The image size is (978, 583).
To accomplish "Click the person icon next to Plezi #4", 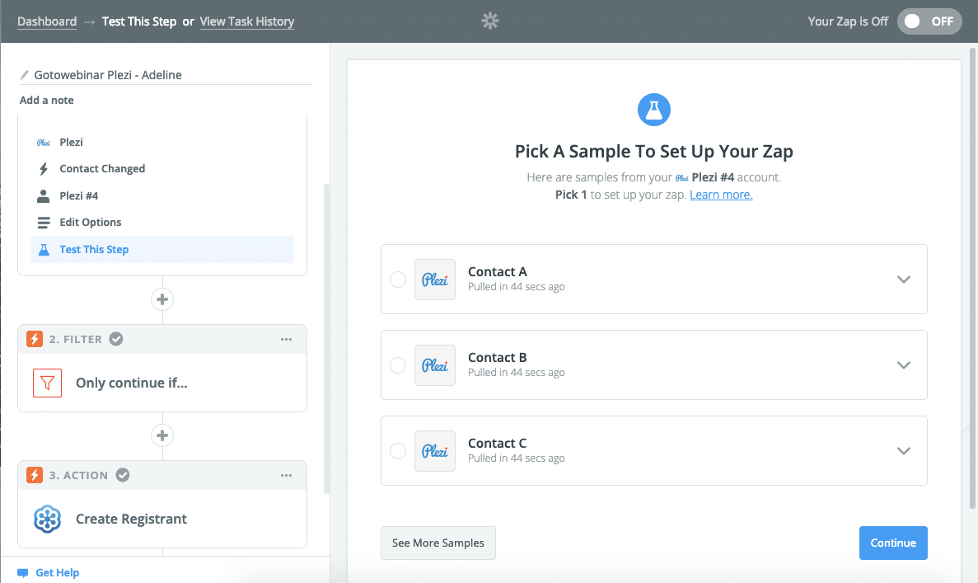I will coord(44,196).
